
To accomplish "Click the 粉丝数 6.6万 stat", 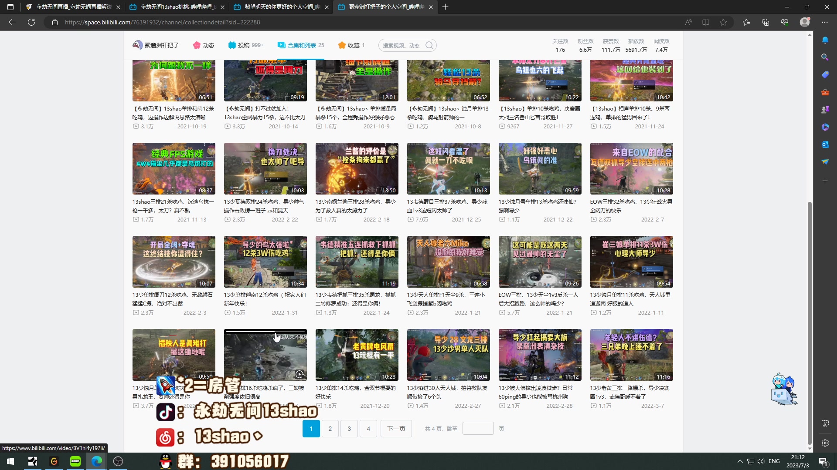I will pyautogui.click(x=585, y=45).
